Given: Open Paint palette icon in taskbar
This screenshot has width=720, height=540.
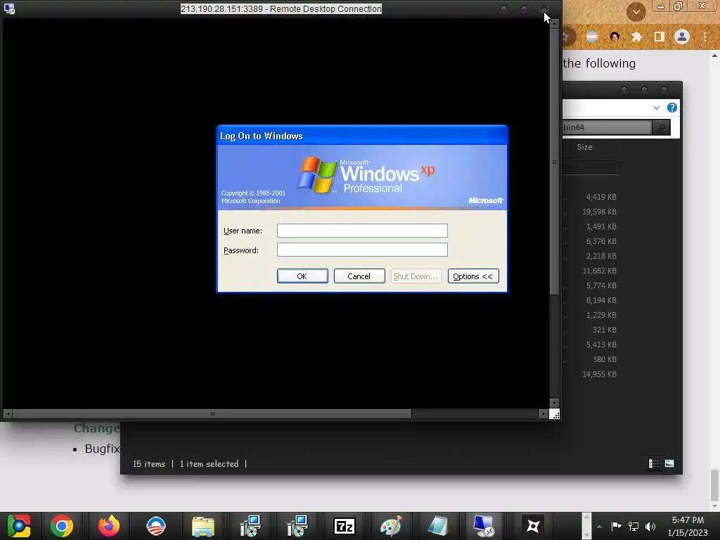Looking at the screenshot, I should click(391, 526).
